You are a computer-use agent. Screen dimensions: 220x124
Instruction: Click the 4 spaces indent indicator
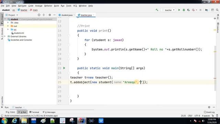(x=206, y=116)
